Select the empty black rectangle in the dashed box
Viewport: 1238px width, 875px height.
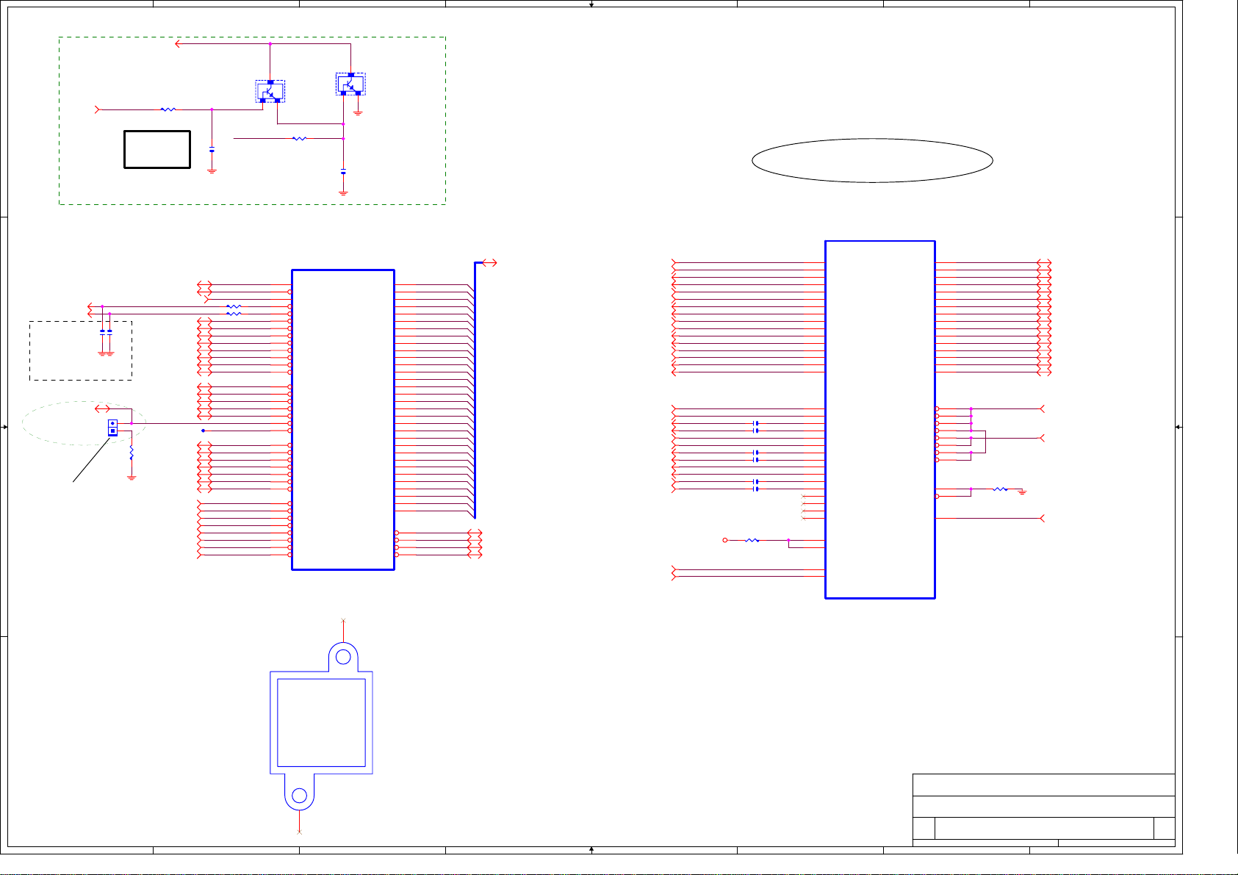pos(157,149)
